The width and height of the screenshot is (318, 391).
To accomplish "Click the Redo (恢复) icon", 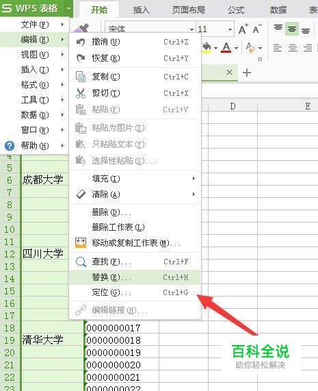I will [x=81, y=58].
